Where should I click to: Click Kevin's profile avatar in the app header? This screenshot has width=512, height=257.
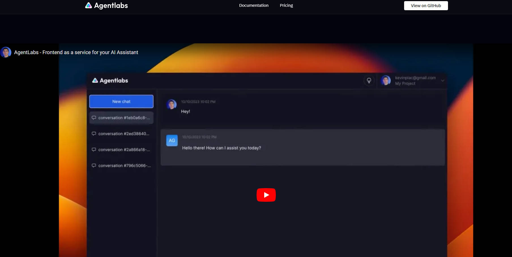(385, 80)
